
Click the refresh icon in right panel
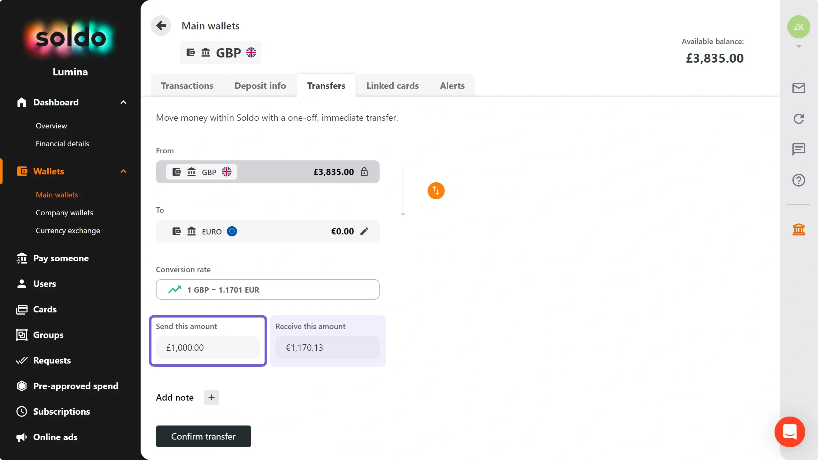(x=799, y=119)
